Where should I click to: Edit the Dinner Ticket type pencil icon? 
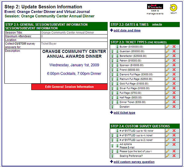(167, 102)
